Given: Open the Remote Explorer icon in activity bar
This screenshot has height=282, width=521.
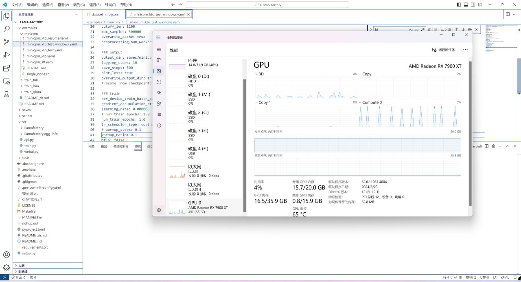Looking at the screenshot, I should pyautogui.click(x=7, y=81).
